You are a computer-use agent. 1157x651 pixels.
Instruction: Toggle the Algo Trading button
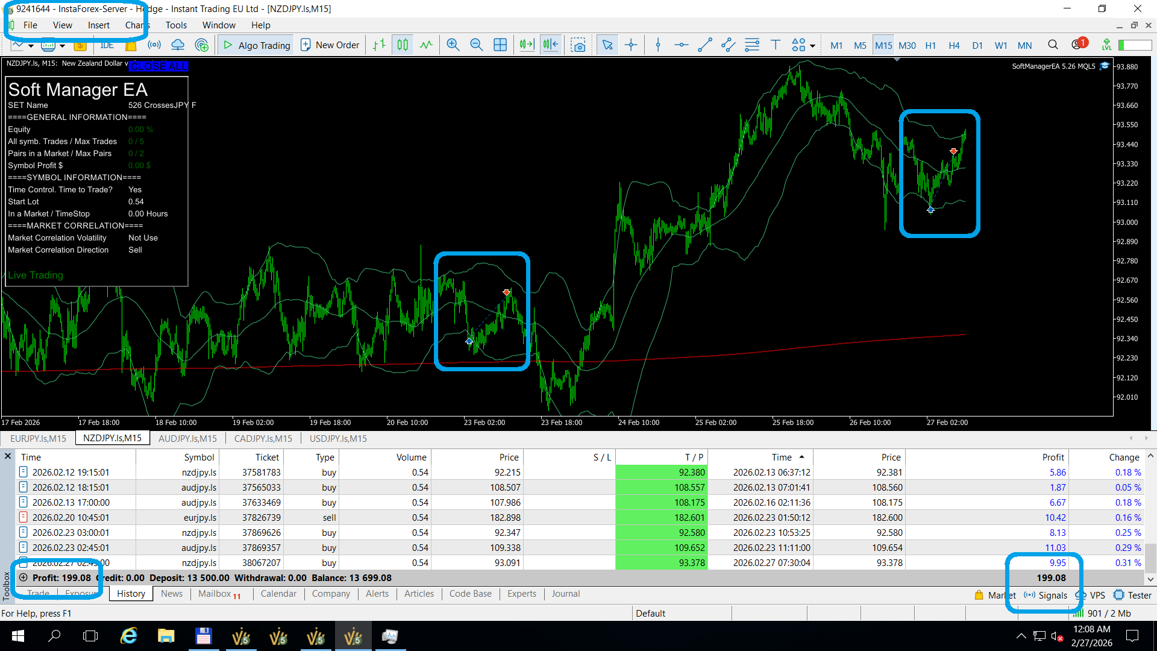(x=256, y=45)
